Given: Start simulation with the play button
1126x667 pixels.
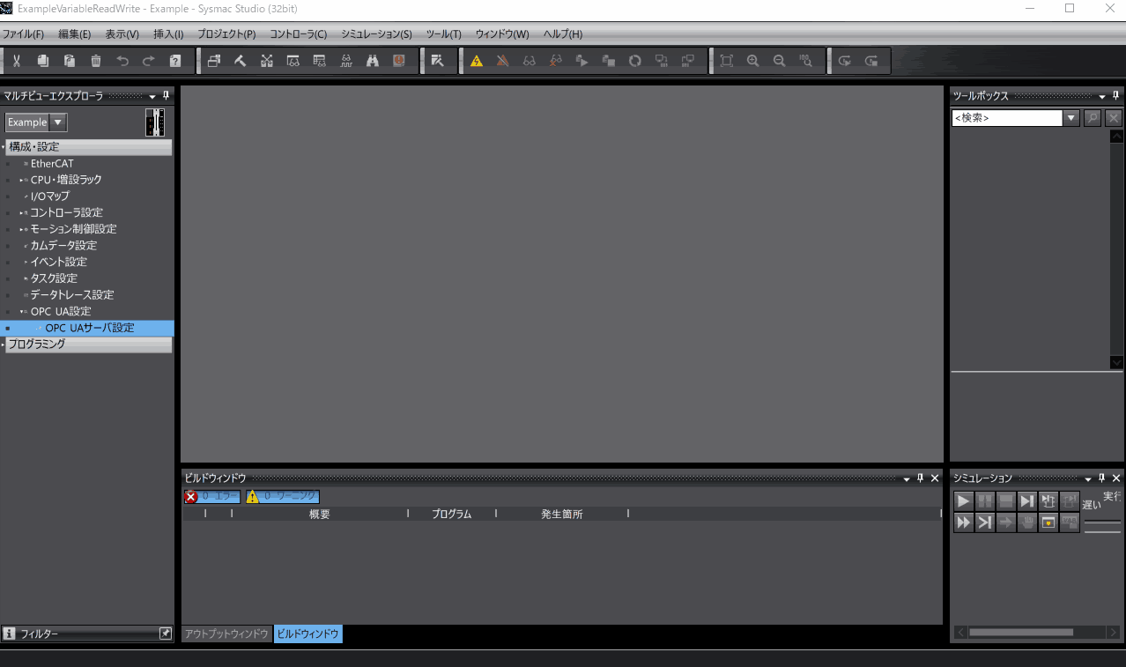Looking at the screenshot, I should 964,500.
